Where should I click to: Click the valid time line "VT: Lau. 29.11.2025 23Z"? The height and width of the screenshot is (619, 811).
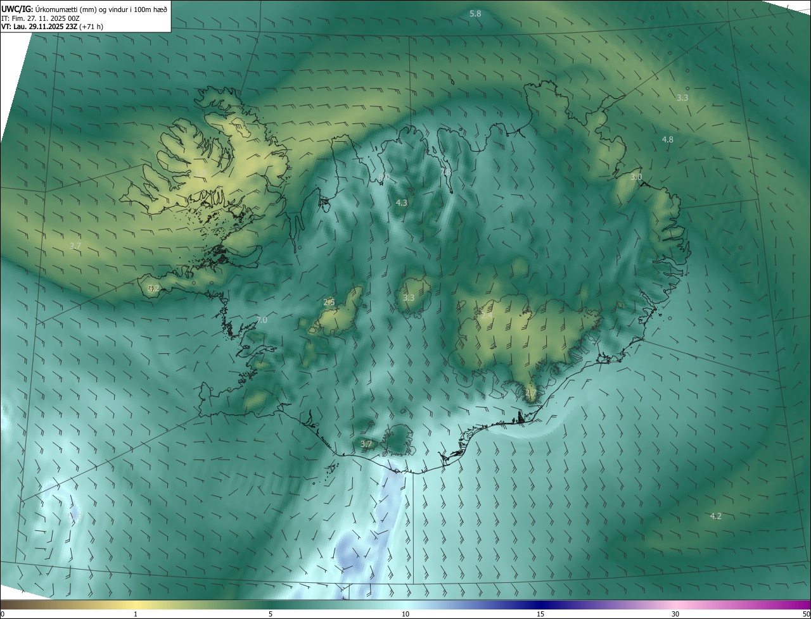[39, 27]
